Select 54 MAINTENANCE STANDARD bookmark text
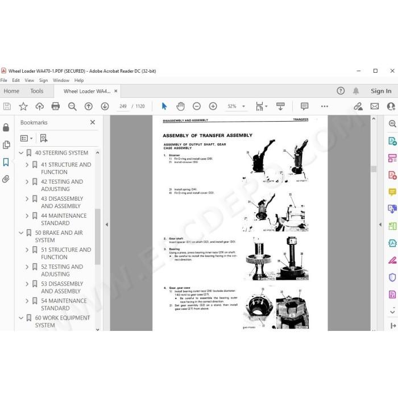Viewport: 398px width, 398px height. tap(64, 304)
